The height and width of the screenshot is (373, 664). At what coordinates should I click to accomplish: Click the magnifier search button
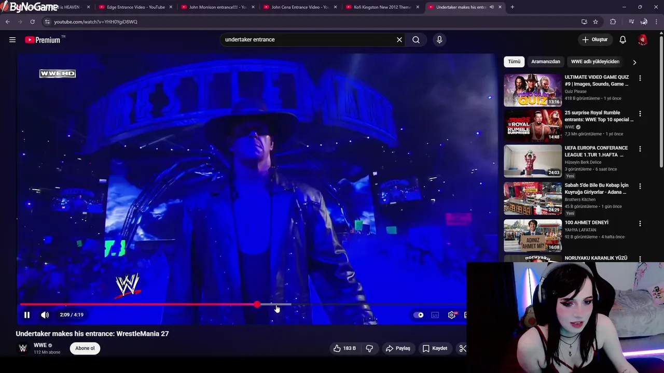click(416, 39)
